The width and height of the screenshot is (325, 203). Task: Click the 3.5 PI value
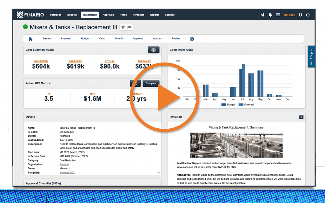[49, 98]
